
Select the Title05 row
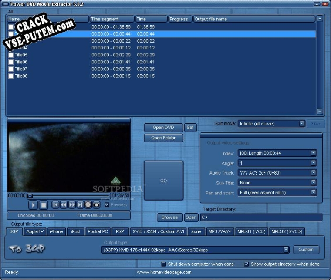point(162,55)
